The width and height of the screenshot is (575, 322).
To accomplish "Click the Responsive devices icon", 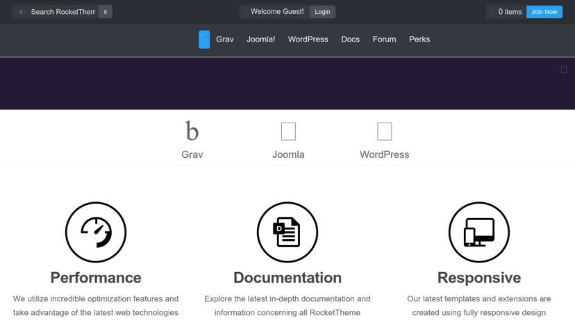I will coord(479,233).
